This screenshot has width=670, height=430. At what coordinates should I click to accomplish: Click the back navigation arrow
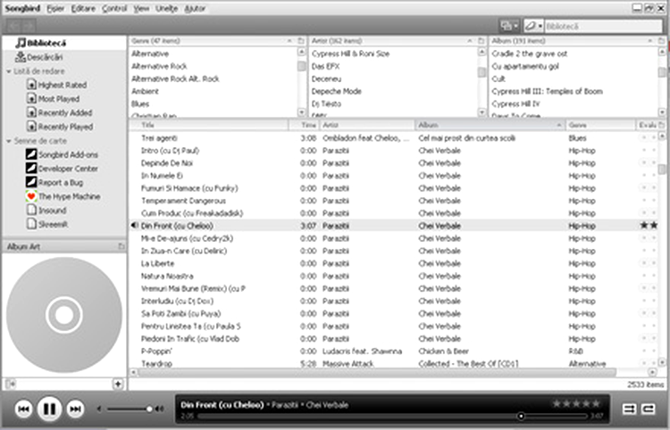coord(13,26)
